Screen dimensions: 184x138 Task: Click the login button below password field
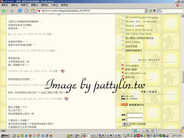[126, 124]
